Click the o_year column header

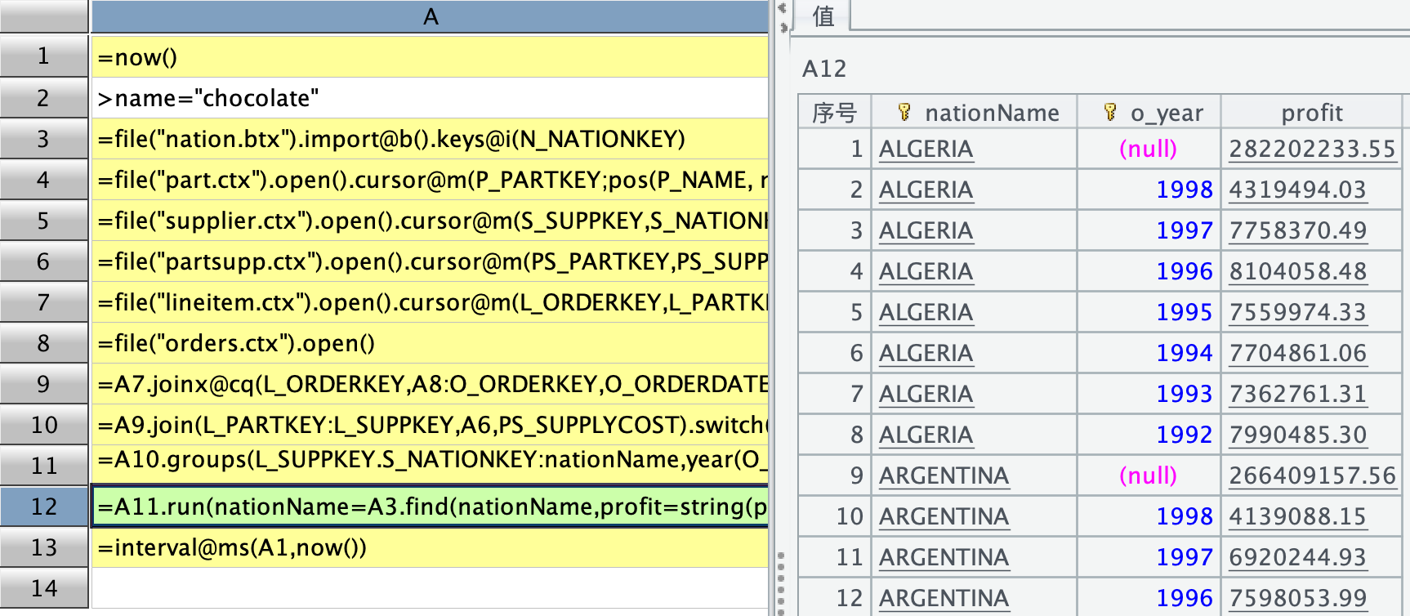[1149, 112]
